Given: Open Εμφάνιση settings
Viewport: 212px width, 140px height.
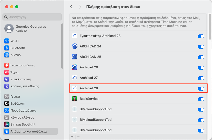Looking at the screenshot, I should (x=30, y=103).
